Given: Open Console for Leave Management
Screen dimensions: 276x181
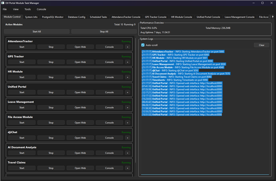Looking at the screenshot, I should pyautogui.click(x=109, y=107).
